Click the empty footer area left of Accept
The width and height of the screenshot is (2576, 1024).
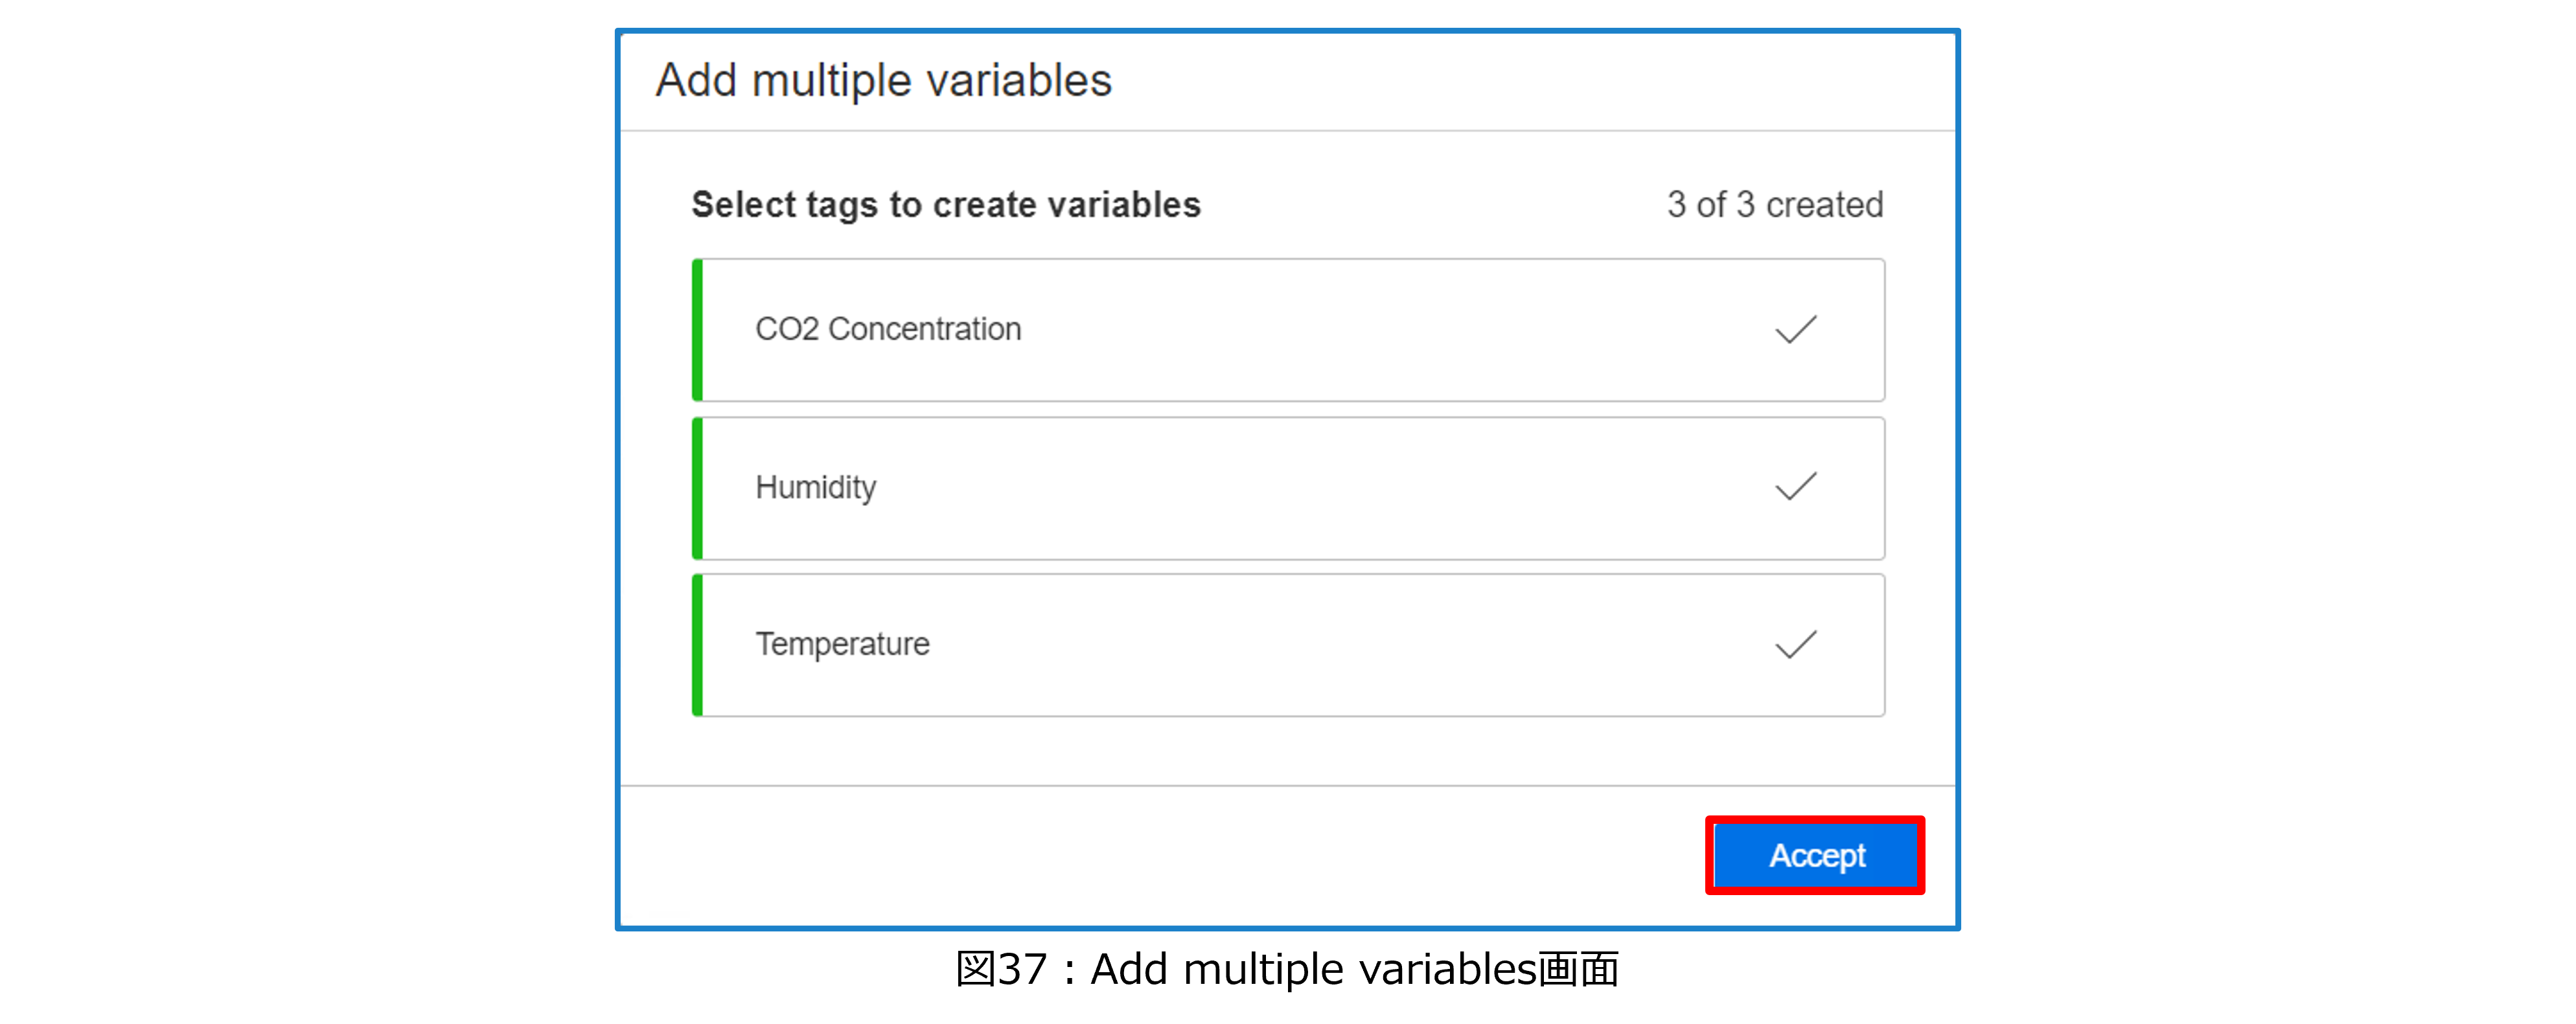(x=1150, y=856)
